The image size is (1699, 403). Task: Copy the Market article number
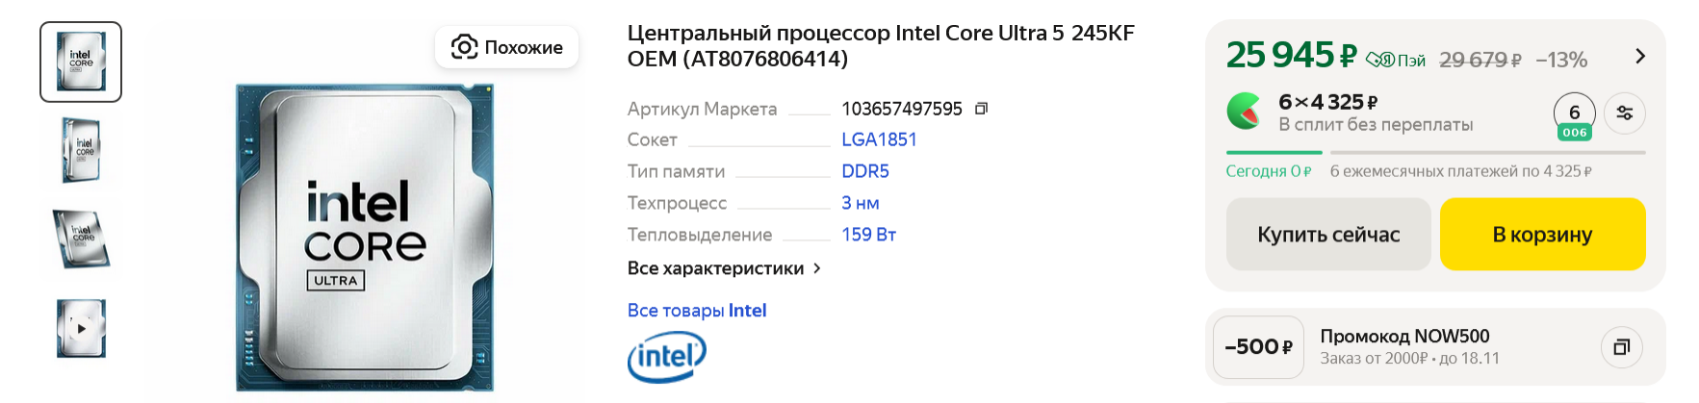(981, 109)
